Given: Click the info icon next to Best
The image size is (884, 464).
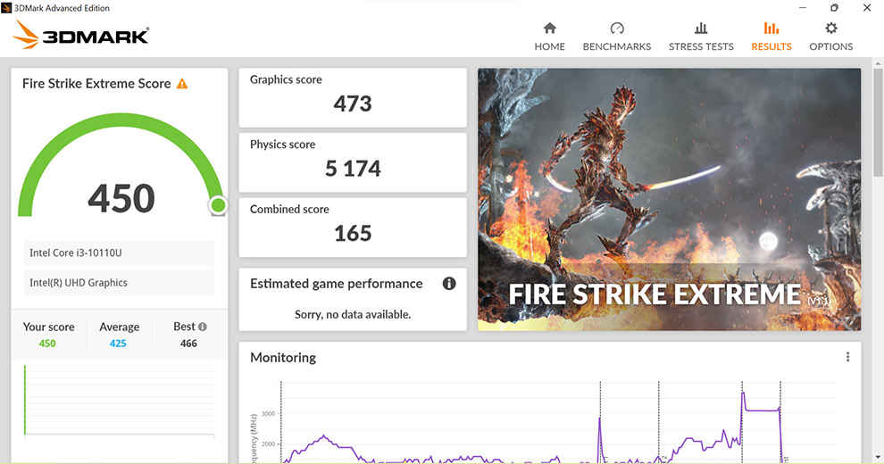Looking at the screenshot, I should (x=203, y=327).
